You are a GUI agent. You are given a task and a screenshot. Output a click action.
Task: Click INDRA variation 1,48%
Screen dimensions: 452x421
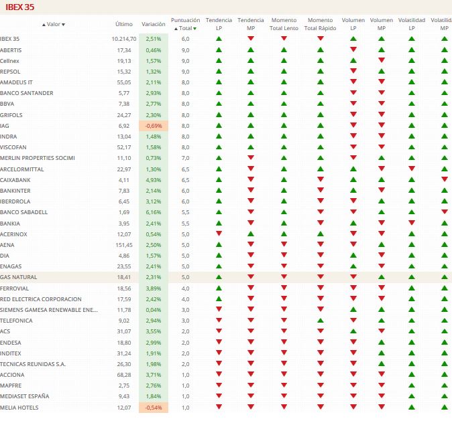(x=154, y=137)
